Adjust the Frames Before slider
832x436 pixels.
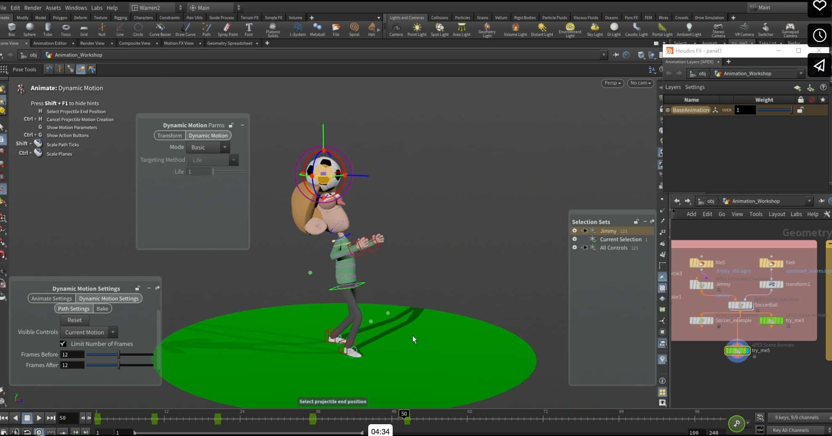(120, 355)
